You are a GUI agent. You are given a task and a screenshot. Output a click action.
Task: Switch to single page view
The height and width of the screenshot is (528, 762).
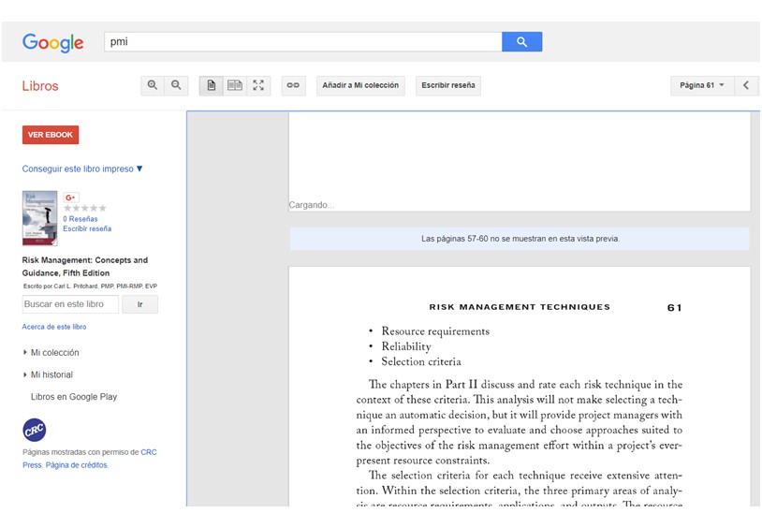coord(211,85)
